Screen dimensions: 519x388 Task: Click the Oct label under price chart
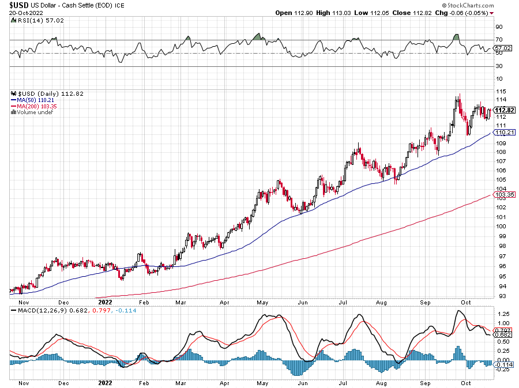pos(466,302)
